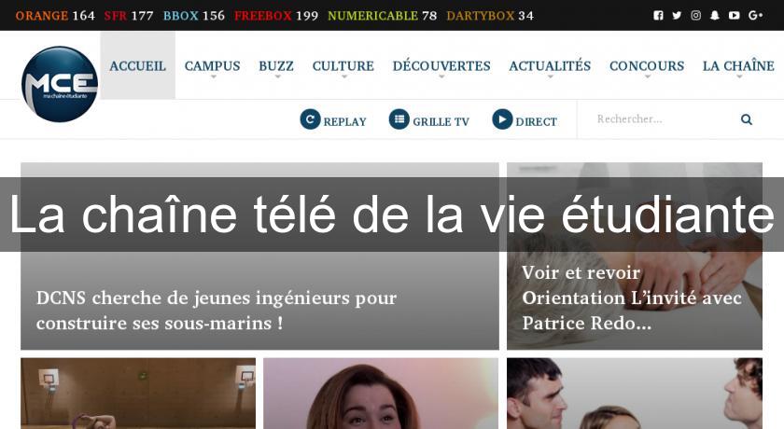This screenshot has height=429, width=784.
Task: Expand the Buzz menu arrow
Action: click(277, 76)
